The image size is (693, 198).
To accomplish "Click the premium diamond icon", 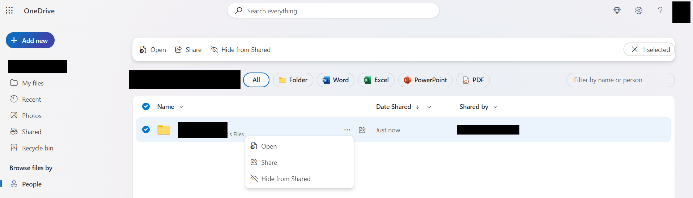I will [617, 11].
